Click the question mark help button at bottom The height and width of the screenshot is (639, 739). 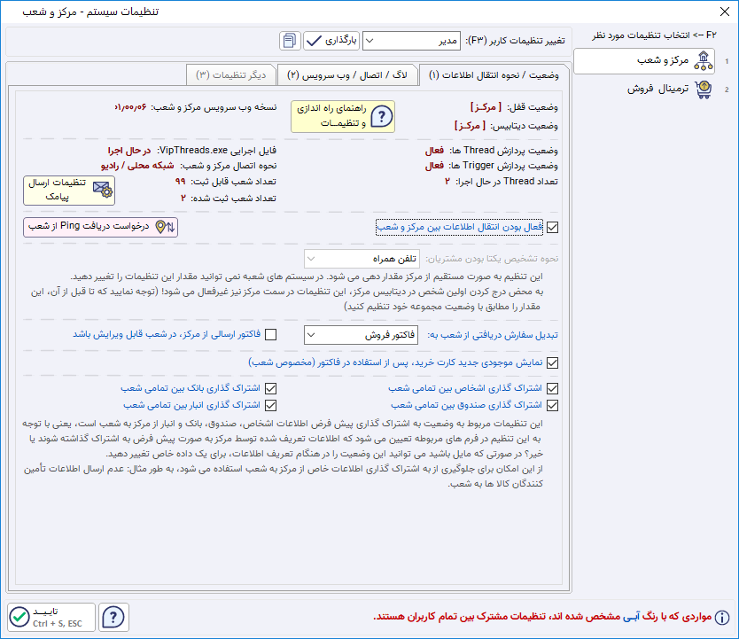[113, 617]
